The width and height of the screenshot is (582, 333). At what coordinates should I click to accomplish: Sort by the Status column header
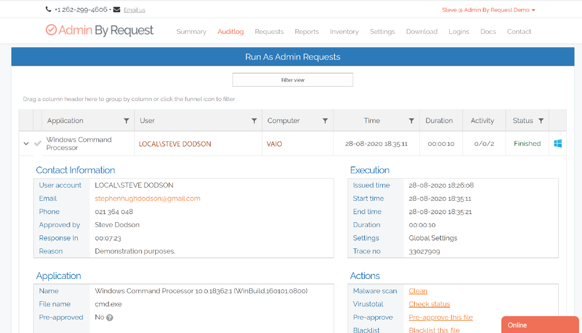[x=523, y=121]
